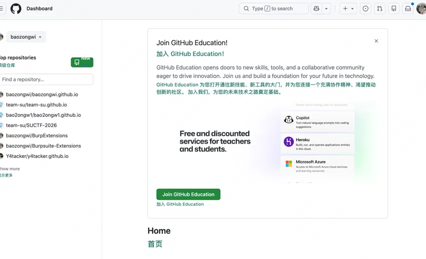Click Show more under Top repositories
The image size is (426, 259).
click(10, 169)
